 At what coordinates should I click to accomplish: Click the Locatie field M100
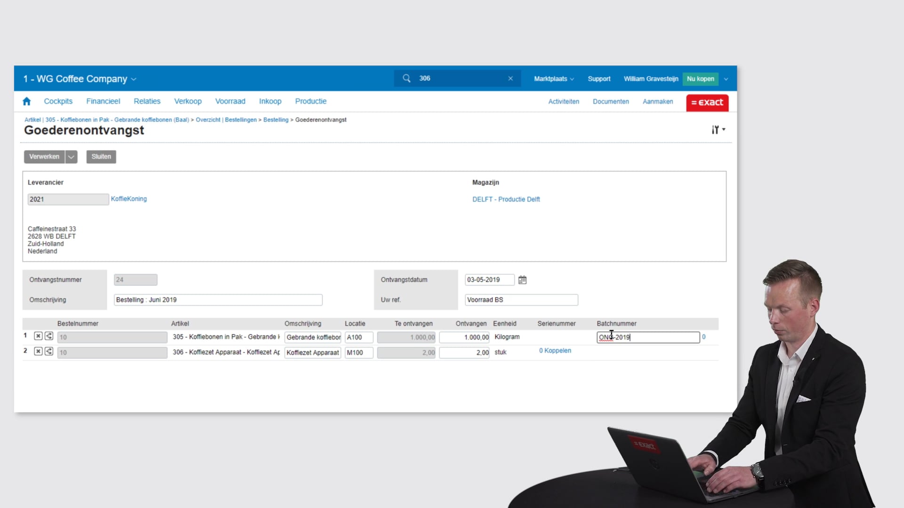(x=359, y=352)
